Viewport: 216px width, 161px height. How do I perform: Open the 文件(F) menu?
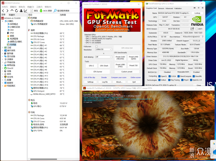tap(5, 7)
